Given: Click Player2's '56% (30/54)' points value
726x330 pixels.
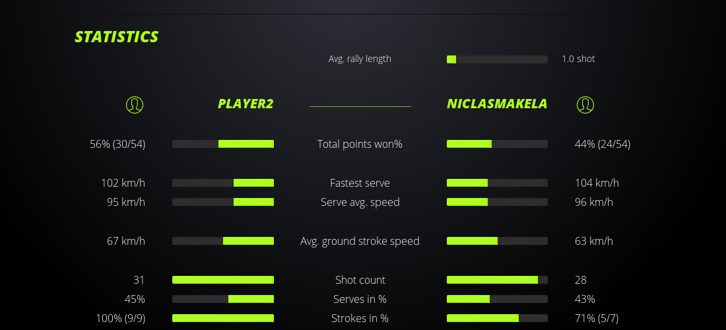Looking at the screenshot, I should 117,144.
